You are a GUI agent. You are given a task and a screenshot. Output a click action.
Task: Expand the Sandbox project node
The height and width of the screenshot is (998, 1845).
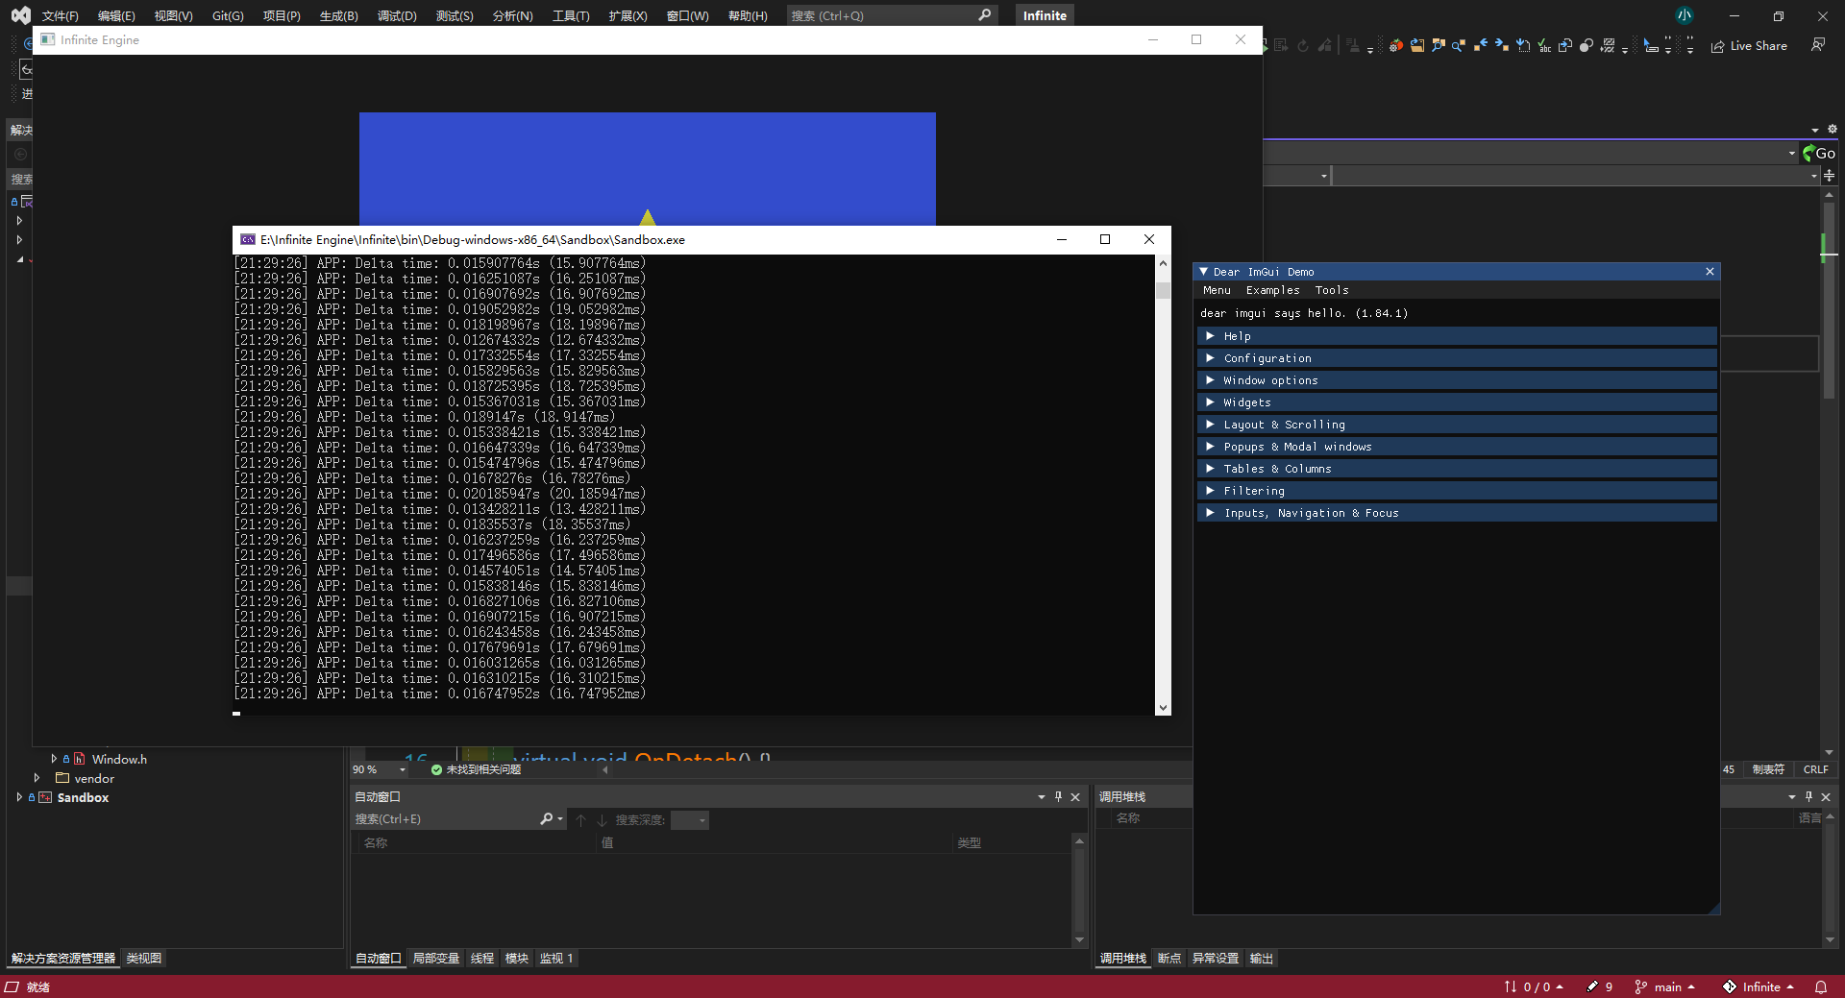click(x=18, y=797)
